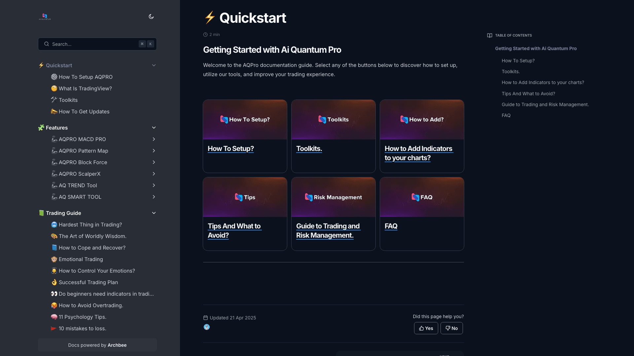
Task: Collapse the Quickstart section
Action: tap(154, 65)
